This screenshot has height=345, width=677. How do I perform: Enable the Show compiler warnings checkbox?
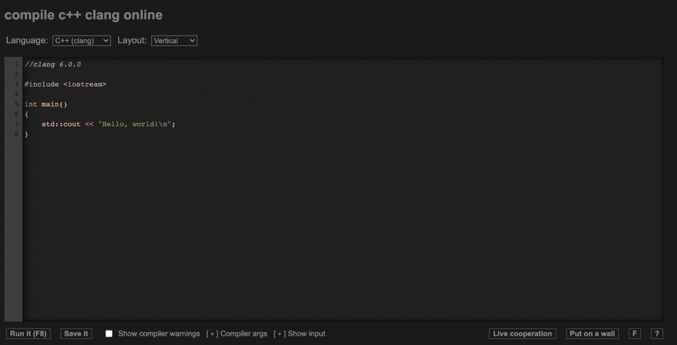click(109, 334)
